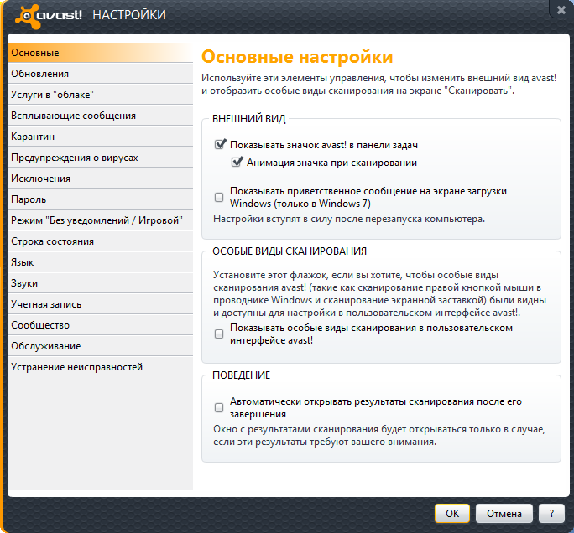574x533 pixels.
Task: Open Предупреждения о вирусах settings
Action: click(100, 158)
